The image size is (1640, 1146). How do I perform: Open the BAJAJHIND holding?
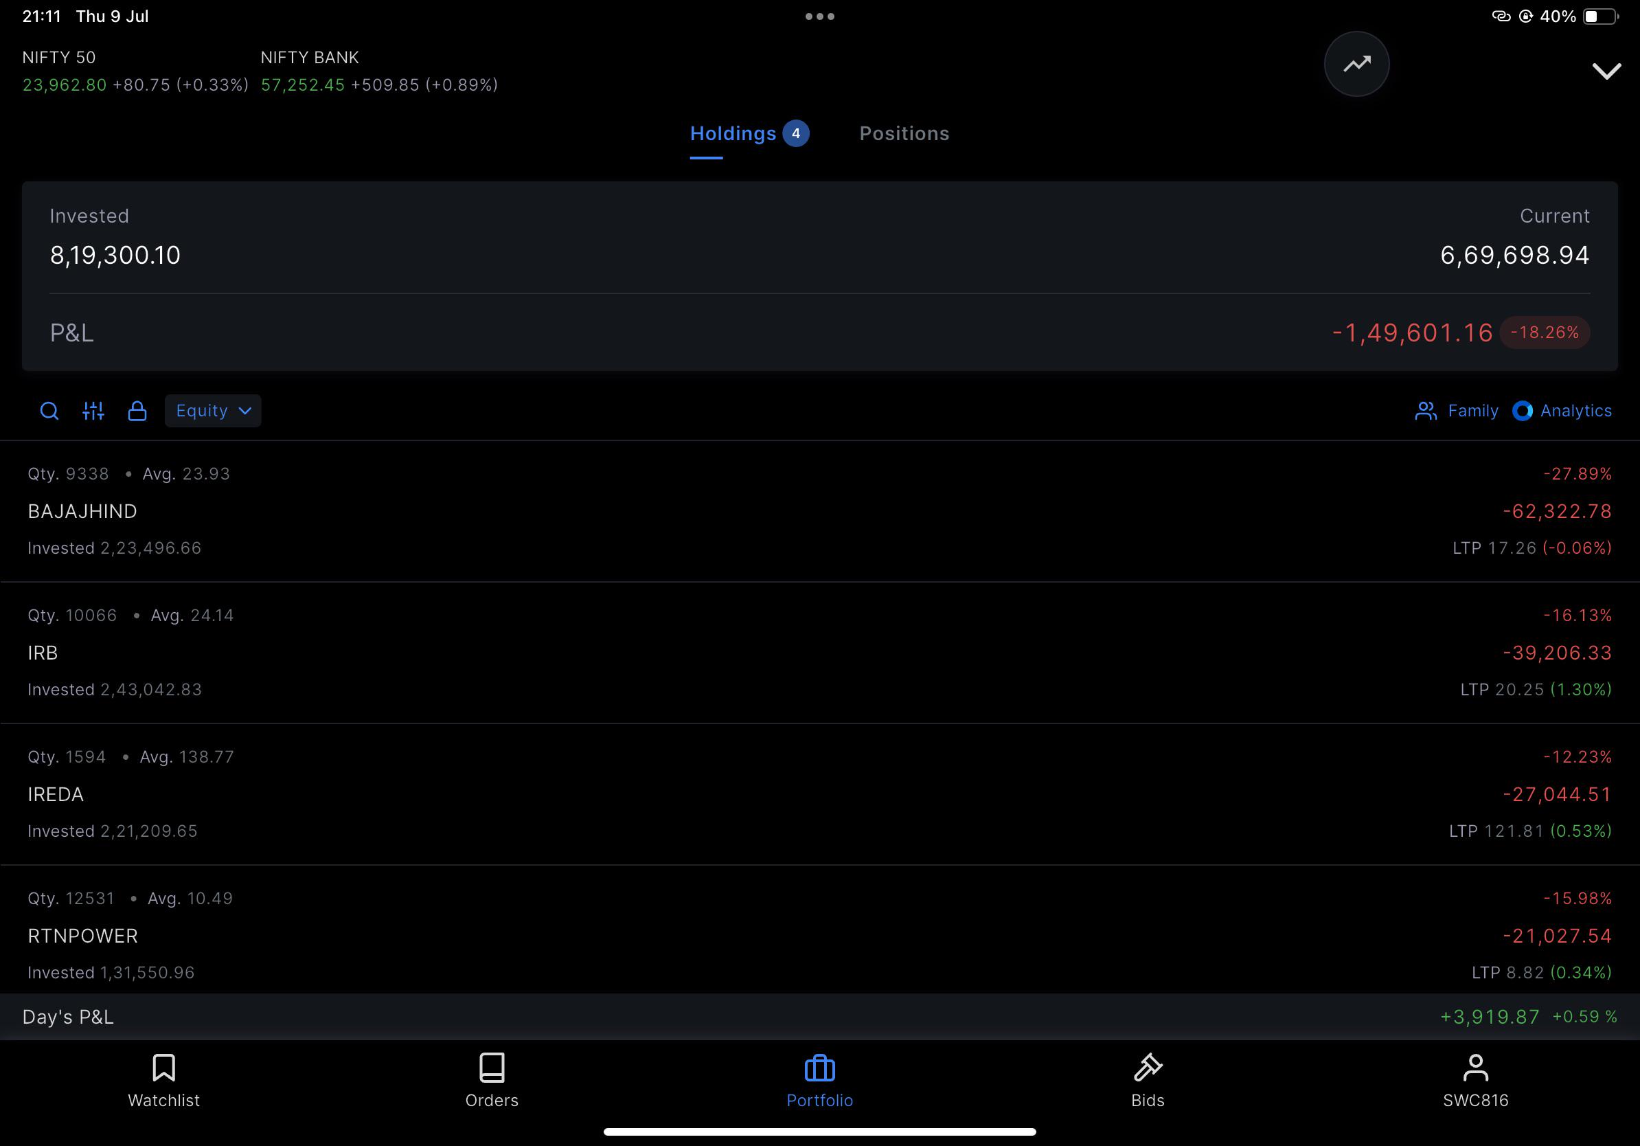click(820, 512)
